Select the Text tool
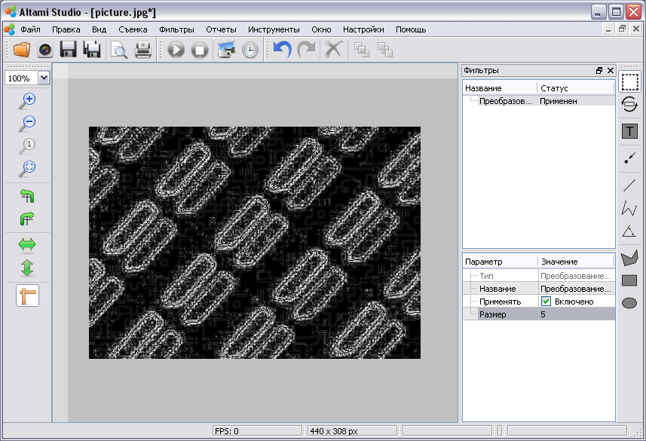The width and height of the screenshot is (646, 441). click(629, 131)
